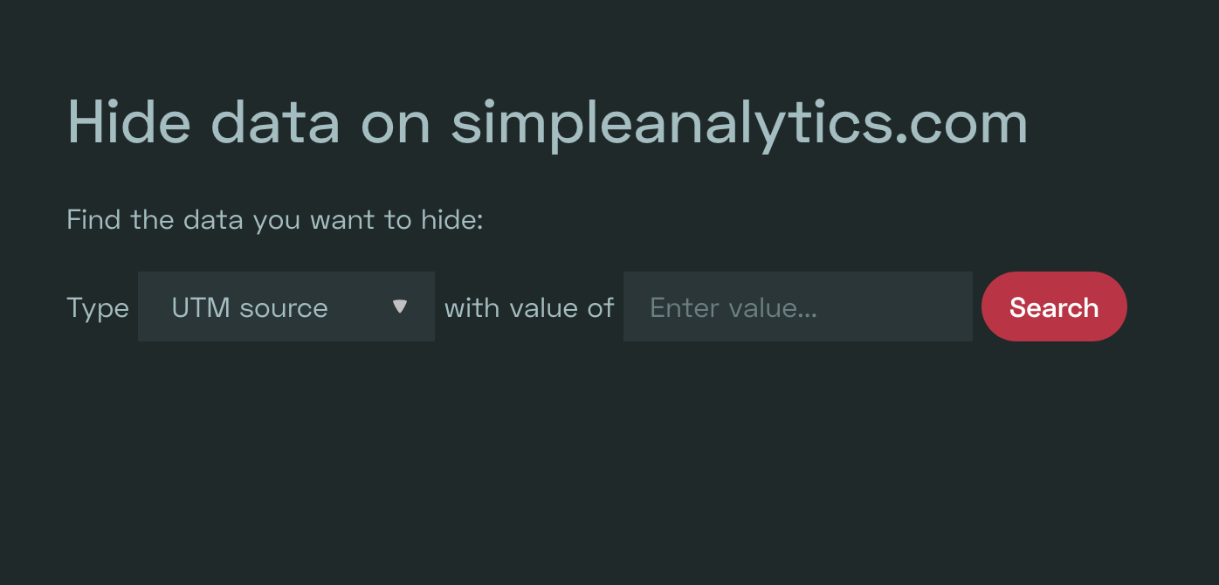Image resolution: width=1219 pixels, height=585 pixels.
Task: Click the Find the data subtitle
Action: click(275, 219)
